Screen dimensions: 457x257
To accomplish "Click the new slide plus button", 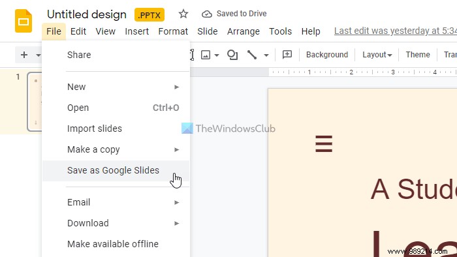I will pos(24,55).
